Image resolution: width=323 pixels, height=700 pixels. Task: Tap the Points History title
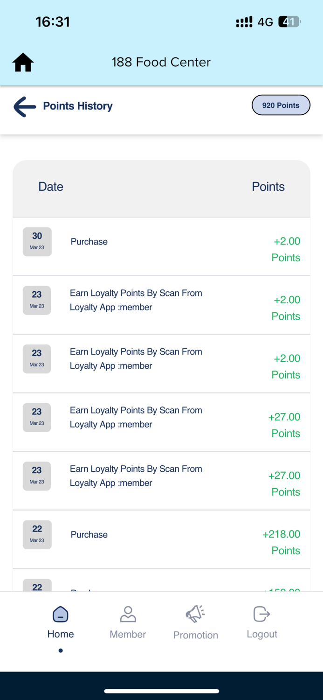point(78,106)
